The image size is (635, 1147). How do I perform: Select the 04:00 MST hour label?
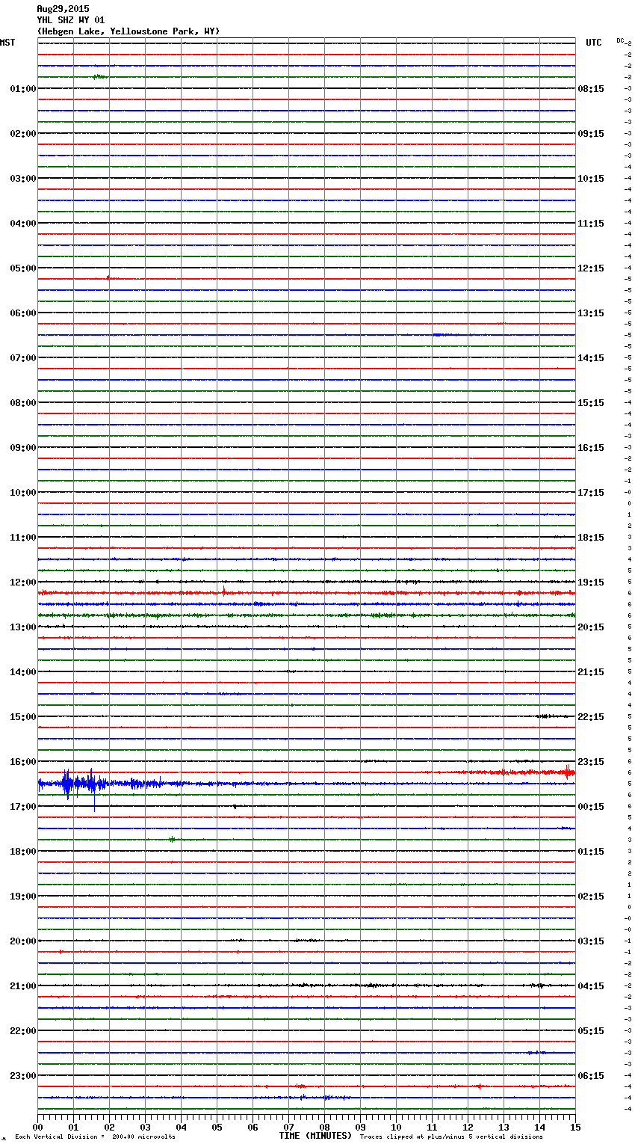click(23, 224)
